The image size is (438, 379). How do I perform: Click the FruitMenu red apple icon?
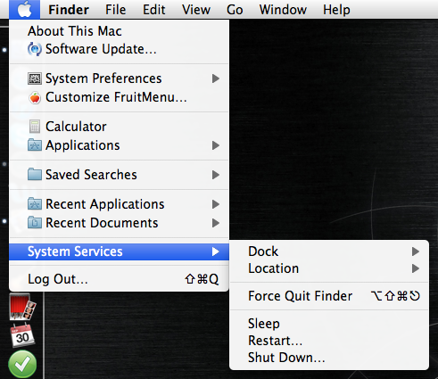(x=35, y=97)
